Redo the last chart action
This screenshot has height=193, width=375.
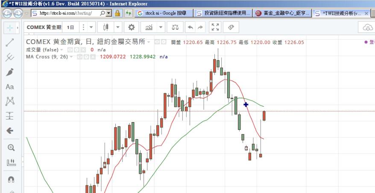coord(200,27)
